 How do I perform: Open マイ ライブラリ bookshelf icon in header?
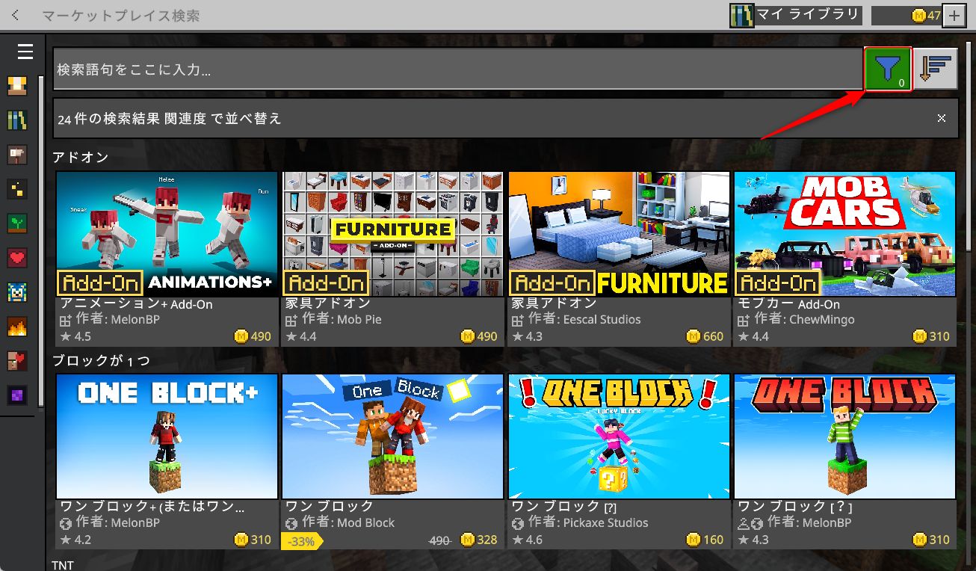(x=742, y=16)
